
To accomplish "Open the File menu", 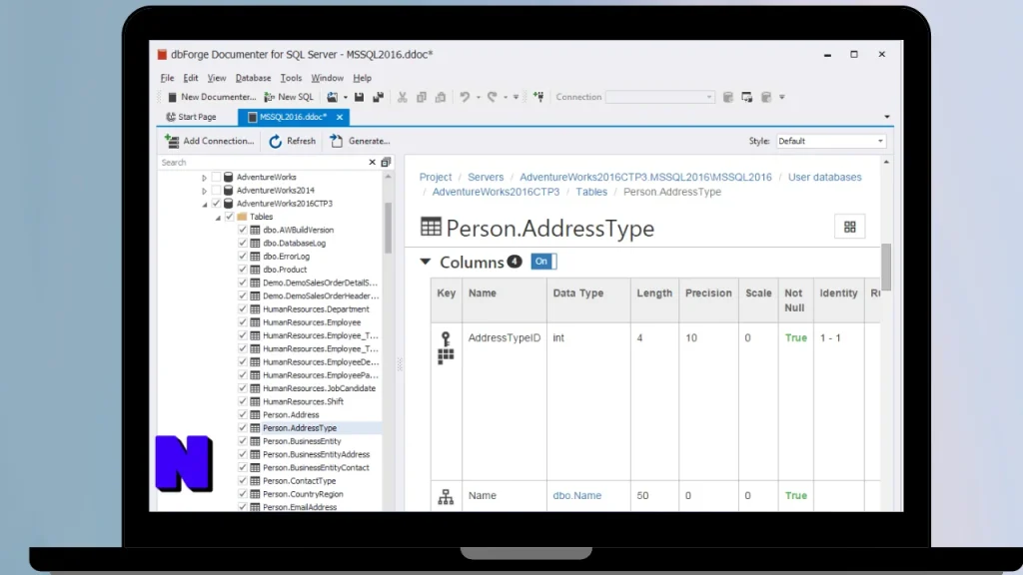I will 168,78.
